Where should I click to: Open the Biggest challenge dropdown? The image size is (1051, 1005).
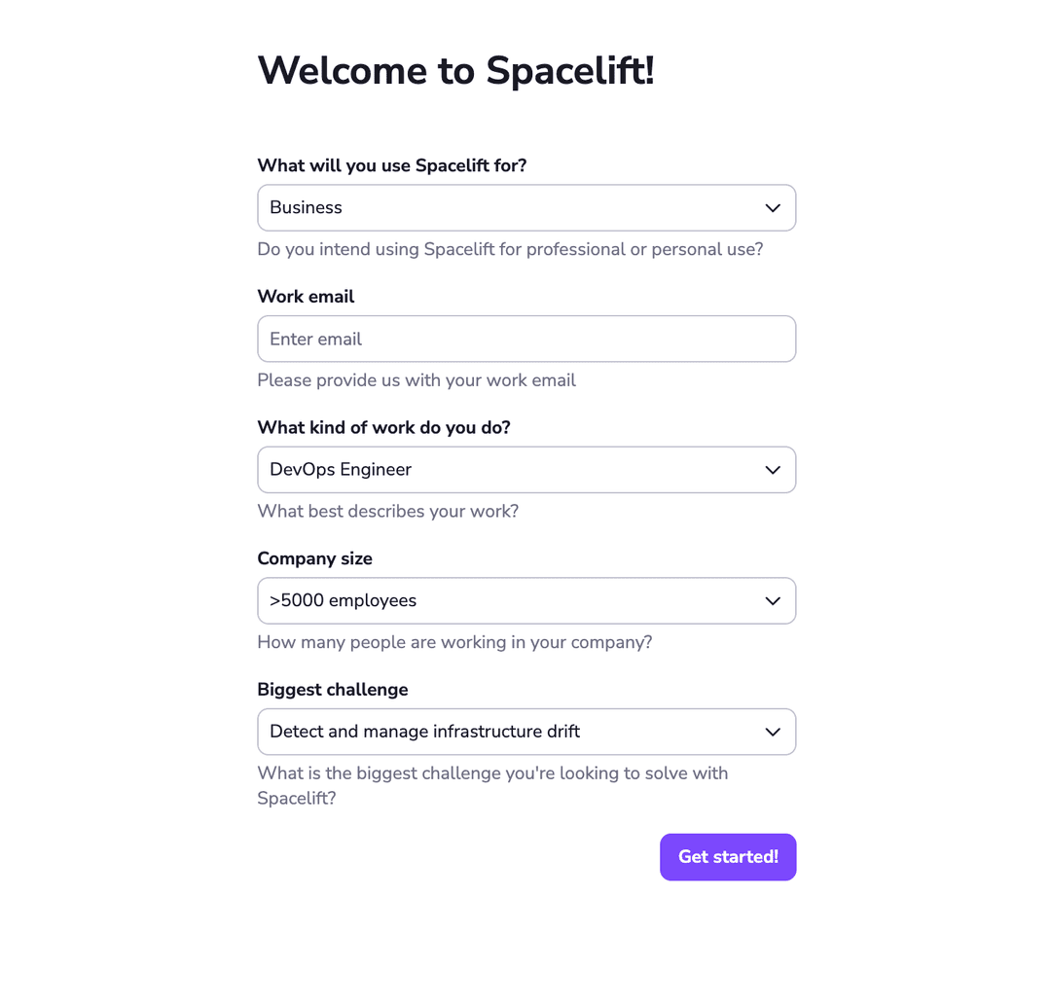pos(526,731)
